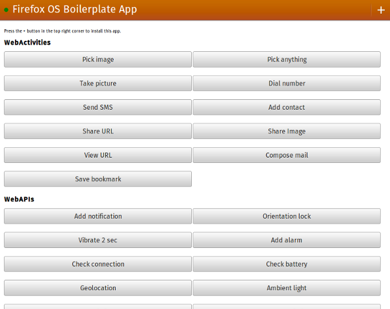Click the Add alarm button
This screenshot has height=309, width=390.
pyautogui.click(x=287, y=241)
